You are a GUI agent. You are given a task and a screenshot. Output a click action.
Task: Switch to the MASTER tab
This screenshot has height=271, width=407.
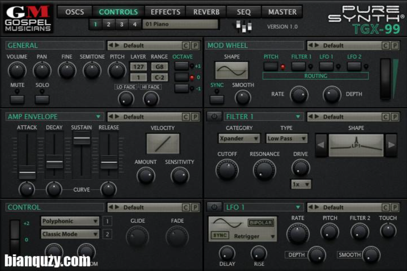click(282, 12)
